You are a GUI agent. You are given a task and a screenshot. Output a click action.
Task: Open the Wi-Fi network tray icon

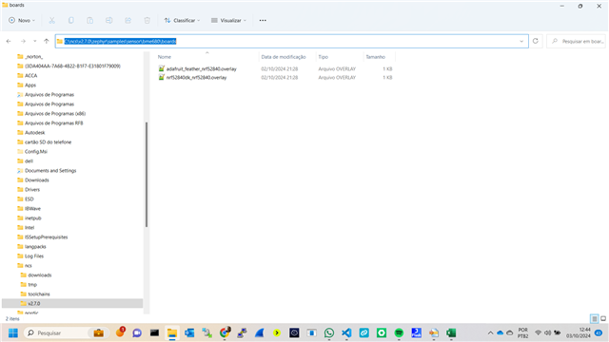coord(538,332)
